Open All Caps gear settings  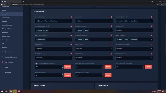tap(111, 17)
